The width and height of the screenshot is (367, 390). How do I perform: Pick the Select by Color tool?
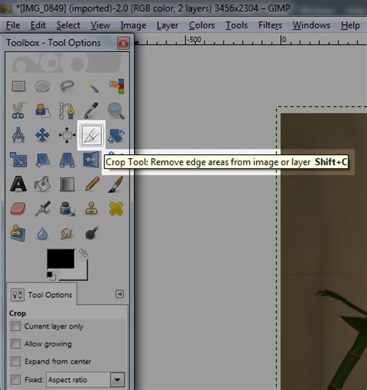coord(116,86)
